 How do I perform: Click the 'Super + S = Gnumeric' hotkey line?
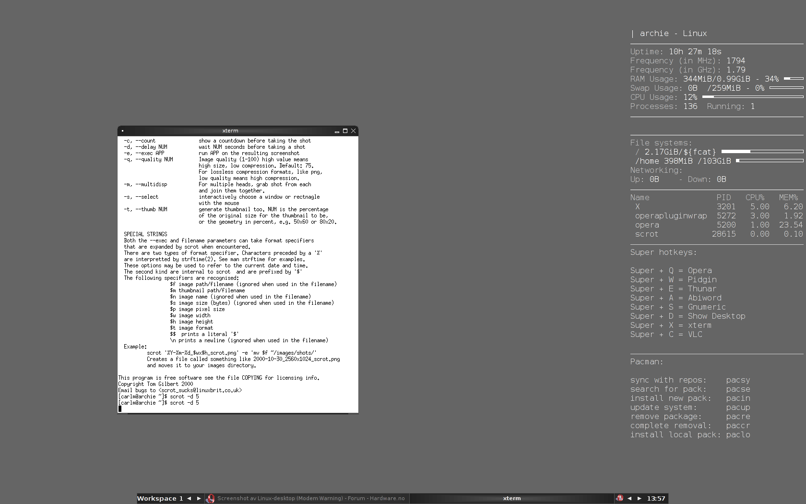click(678, 307)
